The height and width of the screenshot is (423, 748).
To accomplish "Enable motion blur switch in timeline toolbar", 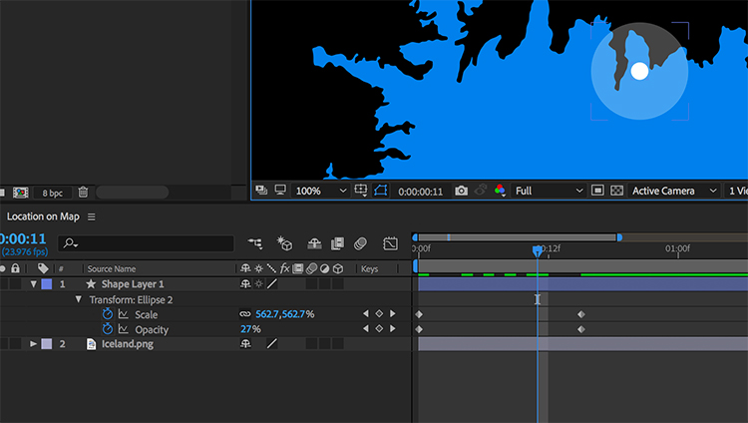I will pyautogui.click(x=360, y=243).
